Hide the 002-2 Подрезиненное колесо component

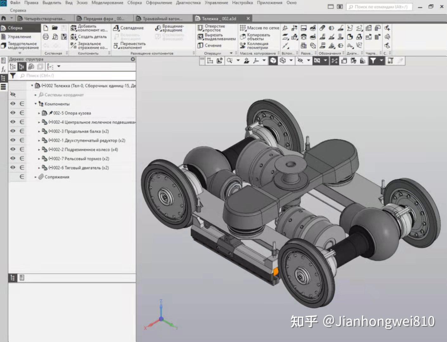coord(13,149)
